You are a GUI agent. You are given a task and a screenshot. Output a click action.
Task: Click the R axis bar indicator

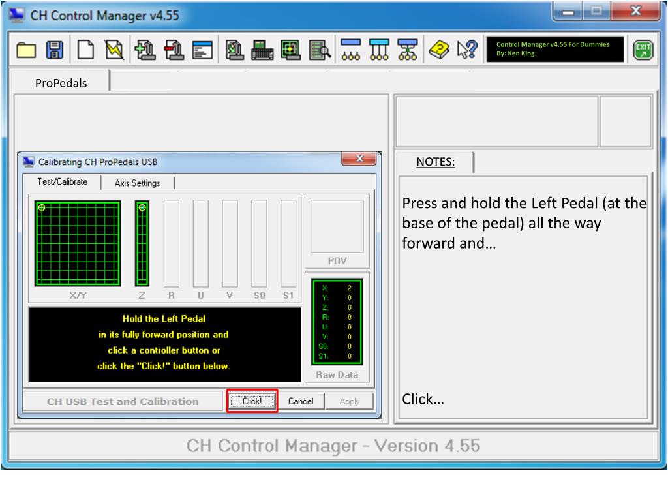(172, 243)
